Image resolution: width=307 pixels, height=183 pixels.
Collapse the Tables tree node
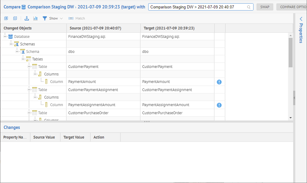(x=23, y=59)
